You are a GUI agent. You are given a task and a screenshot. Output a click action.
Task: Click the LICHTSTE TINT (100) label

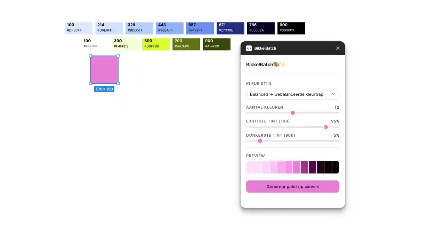268,121
